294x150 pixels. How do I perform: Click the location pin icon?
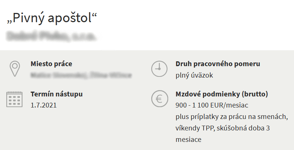[x=14, y=69]
